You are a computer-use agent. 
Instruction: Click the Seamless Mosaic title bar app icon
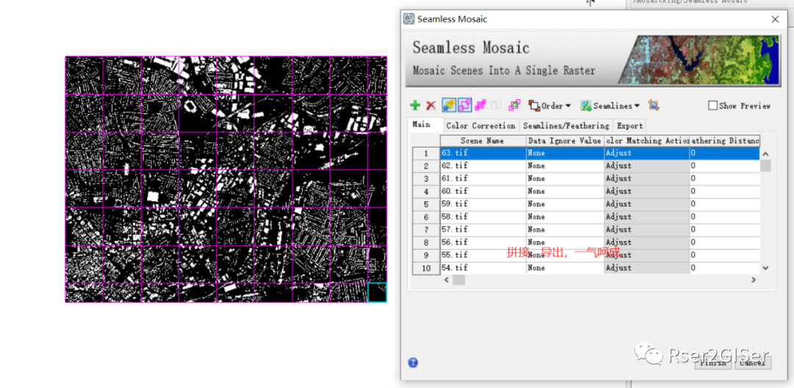[x=408, y=19]
